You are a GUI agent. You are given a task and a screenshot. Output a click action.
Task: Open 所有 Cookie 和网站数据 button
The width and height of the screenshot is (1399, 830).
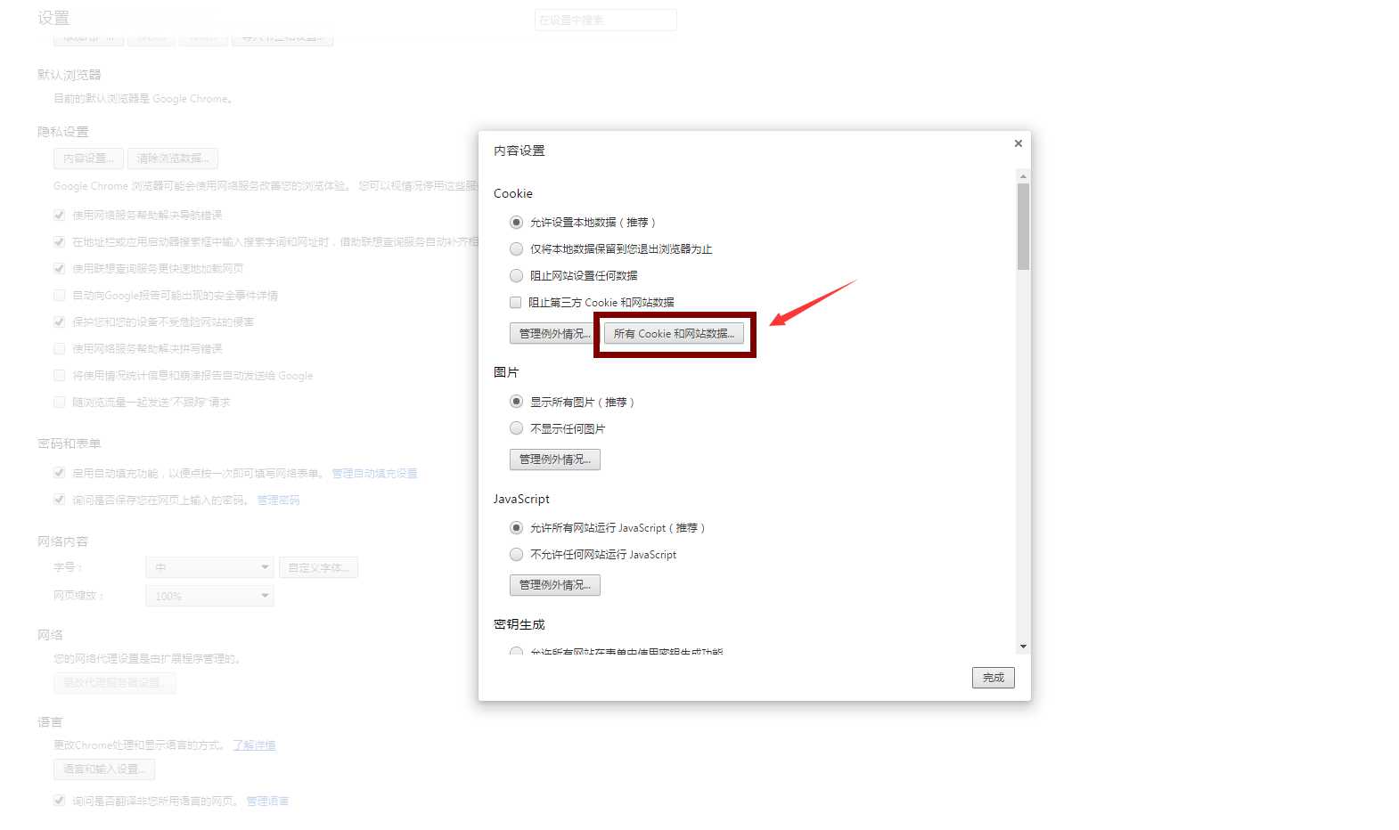pyautogui.click(x=674, y=334)
